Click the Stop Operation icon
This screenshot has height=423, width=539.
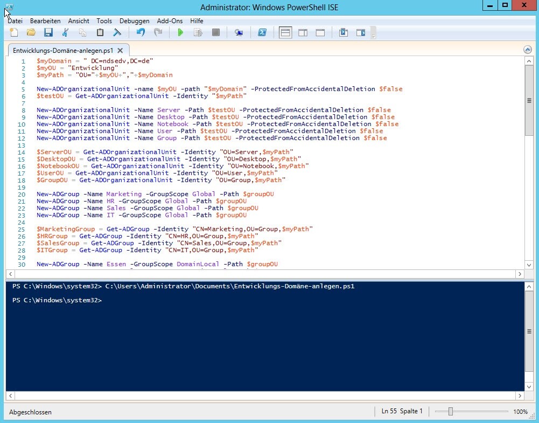point(215,32)
